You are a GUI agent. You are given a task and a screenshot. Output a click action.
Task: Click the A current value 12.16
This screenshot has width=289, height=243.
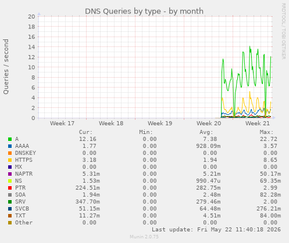pyautogui.click(x=88, y=139)
